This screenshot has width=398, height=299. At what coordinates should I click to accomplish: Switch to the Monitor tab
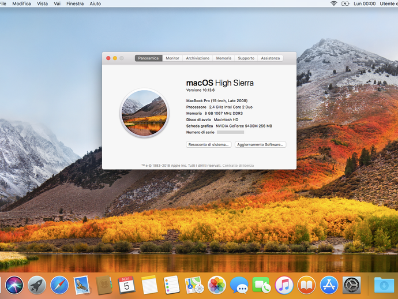pos(172,58)
